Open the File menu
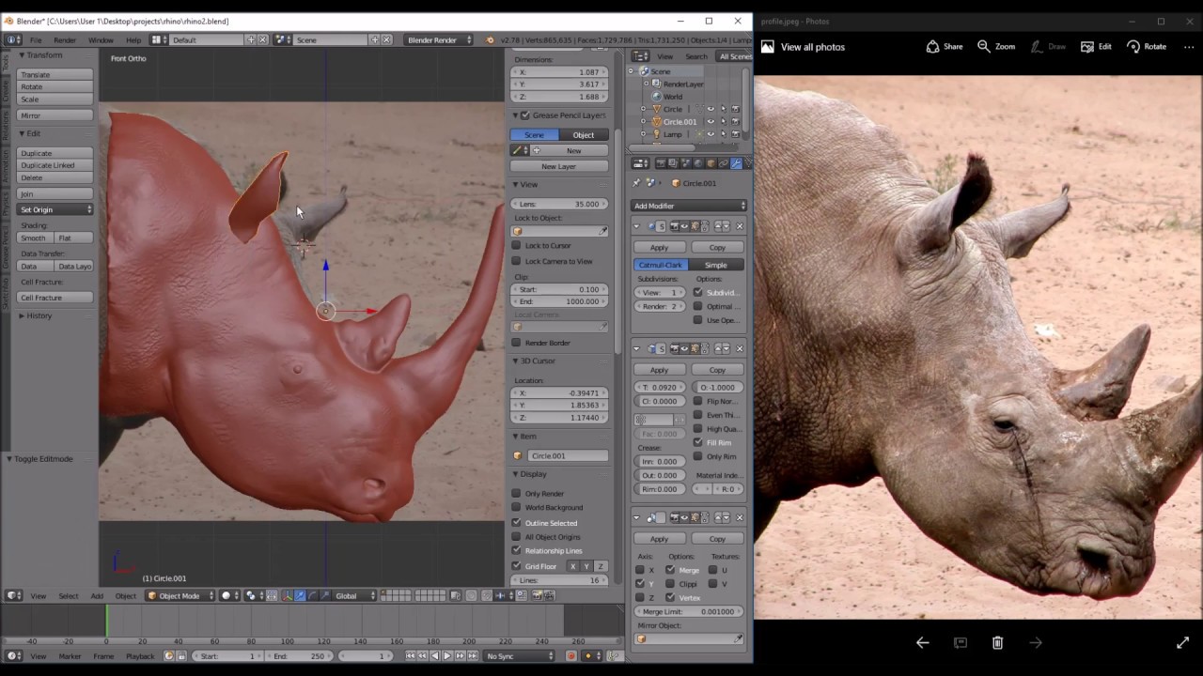1203x676 pixels. 36,40
